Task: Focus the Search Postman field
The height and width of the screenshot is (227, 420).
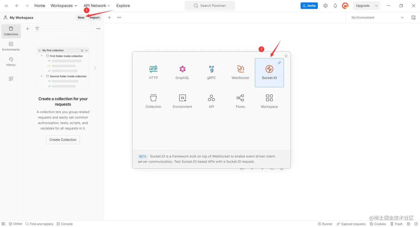Action: 210,6
